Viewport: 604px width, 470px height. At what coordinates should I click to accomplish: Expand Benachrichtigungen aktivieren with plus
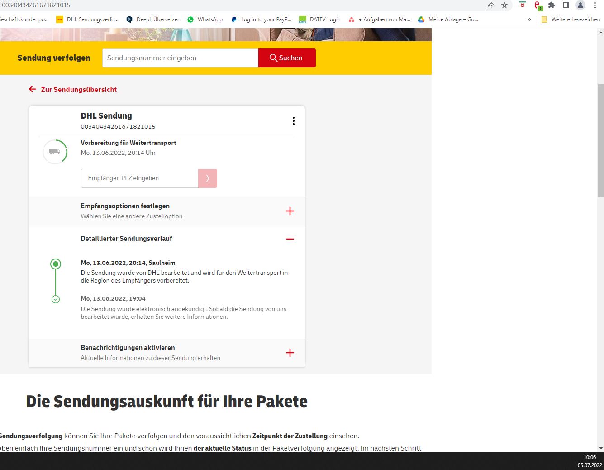pos(290,353)
